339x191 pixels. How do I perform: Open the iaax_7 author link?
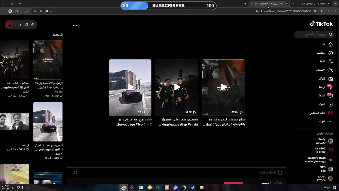pyautogui.click(x=25, y=145)
